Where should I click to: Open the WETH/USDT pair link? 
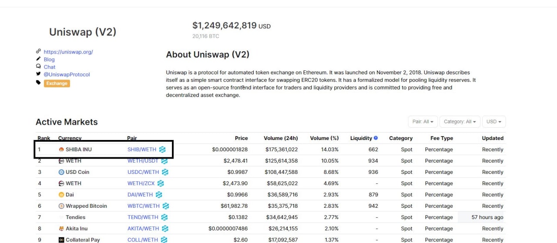pyautogui.click(x=143, y=161)
